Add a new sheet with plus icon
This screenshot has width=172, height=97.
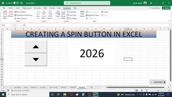click(92, 87)
